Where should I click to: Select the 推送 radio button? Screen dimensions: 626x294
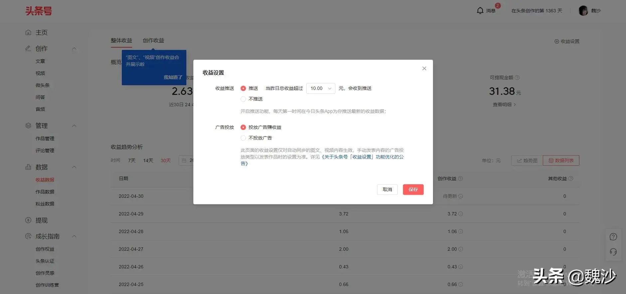click(x=243, y=88)
